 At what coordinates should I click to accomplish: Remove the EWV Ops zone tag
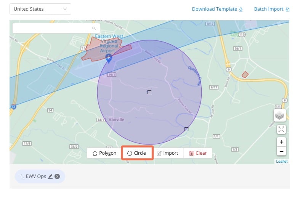point(57,176)
